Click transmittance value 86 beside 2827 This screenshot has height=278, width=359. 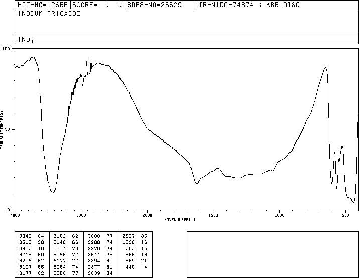(x=144, y=236)
